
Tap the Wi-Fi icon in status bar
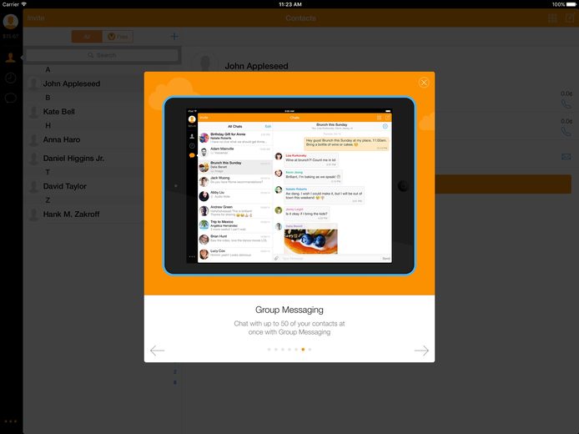click(24, 4)
